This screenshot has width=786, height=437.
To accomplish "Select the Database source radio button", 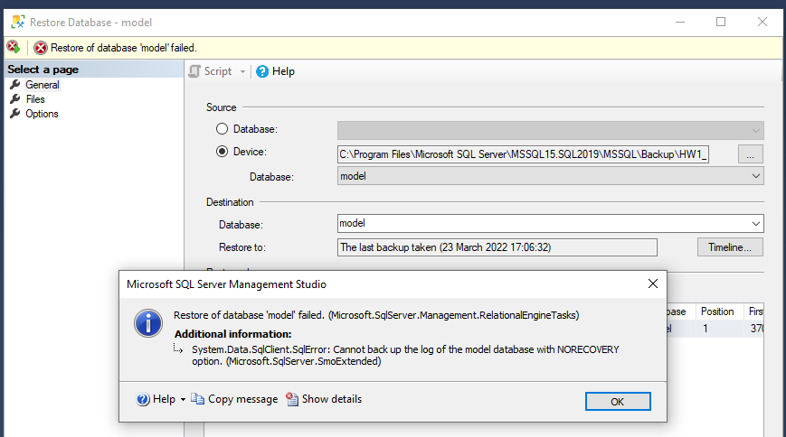I will click(223, 128).
